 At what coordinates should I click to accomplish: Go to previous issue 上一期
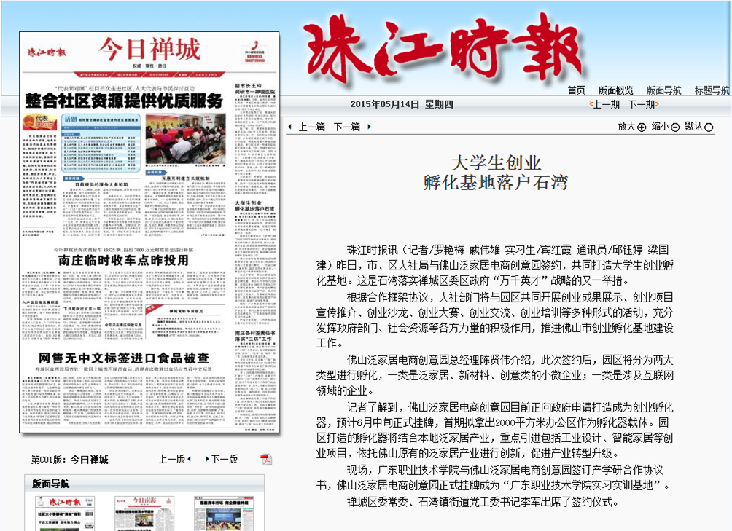coord(605,104)
